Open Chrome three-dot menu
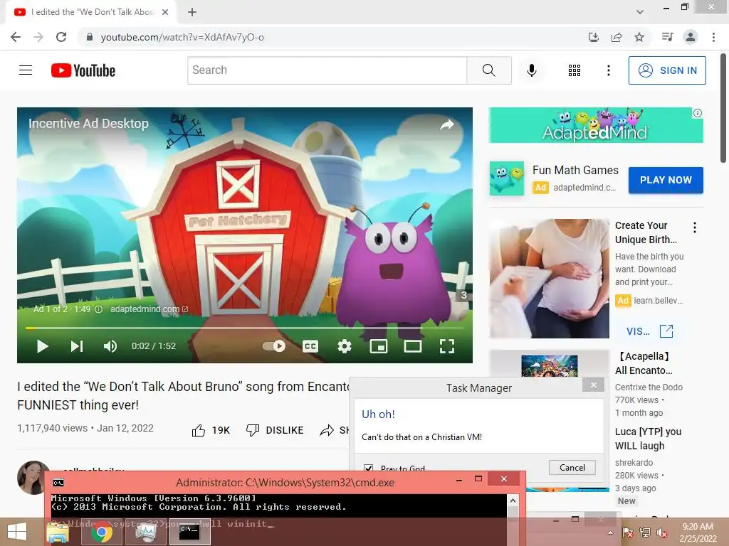 (x=713, y=37)
